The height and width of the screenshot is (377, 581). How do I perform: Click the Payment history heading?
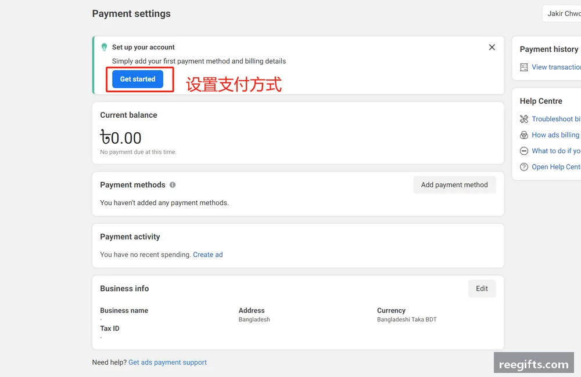[549, 49]
